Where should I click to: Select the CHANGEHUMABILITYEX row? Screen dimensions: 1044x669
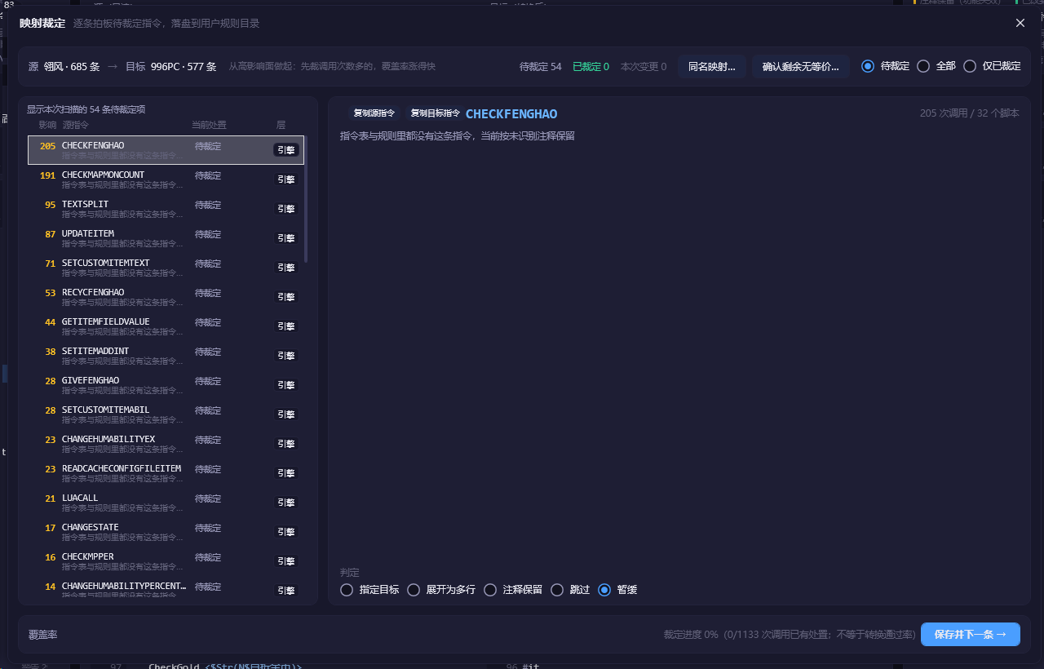pyautogui.click(x=166, y=444)
